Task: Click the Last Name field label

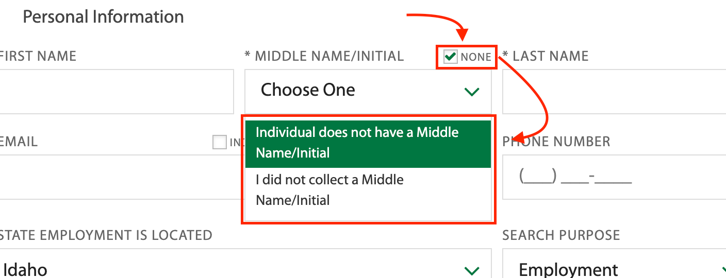Action: click(546, 56)
